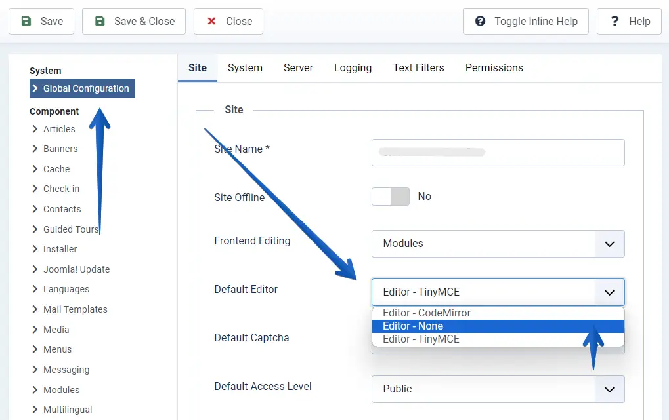Click the chevron icon beside Installer
This screenshot has width=669, height=420.
point(35,249)
